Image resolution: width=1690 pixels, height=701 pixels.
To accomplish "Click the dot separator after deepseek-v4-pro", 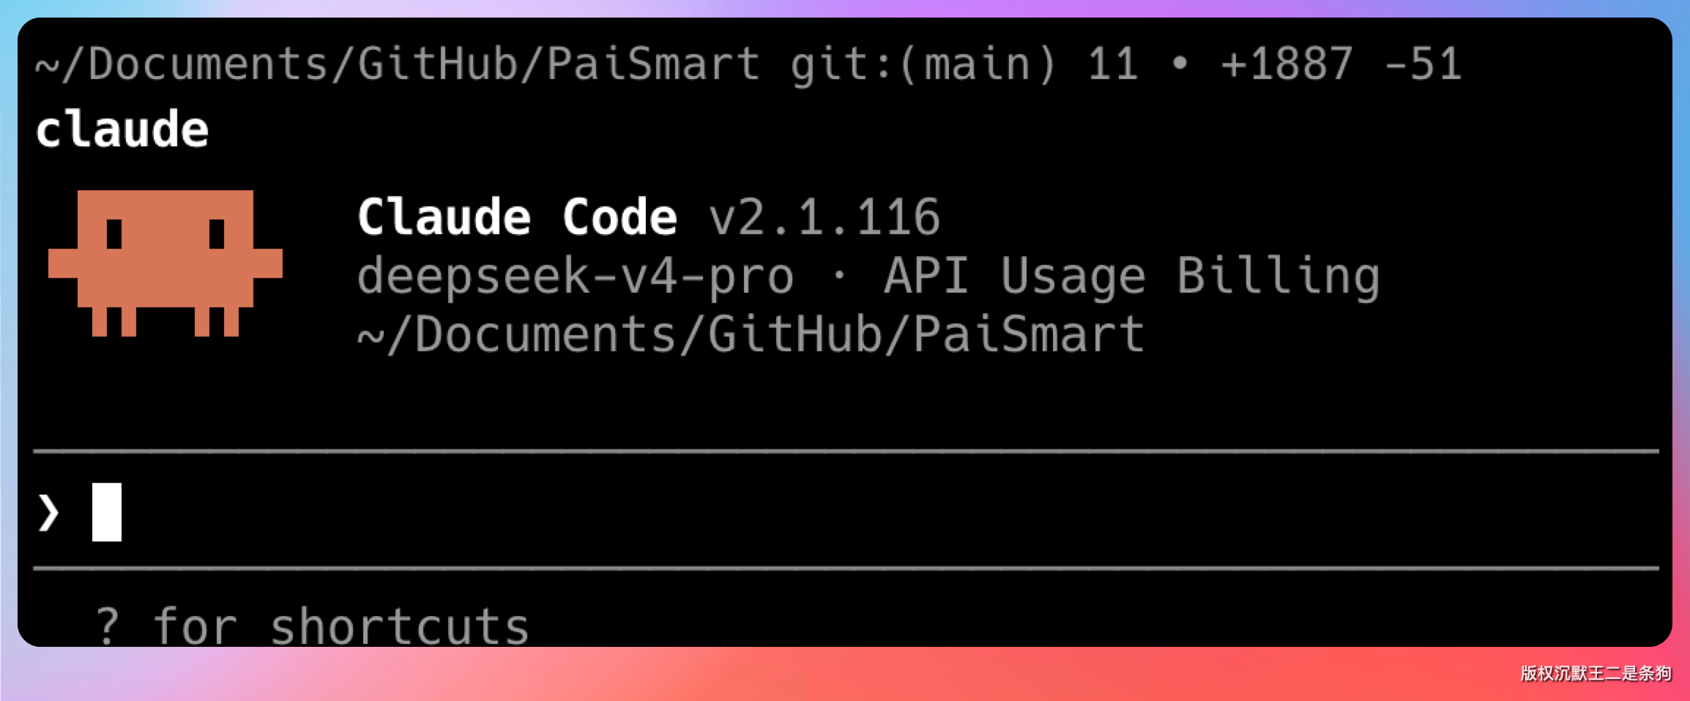I will [x=839, y=276].
